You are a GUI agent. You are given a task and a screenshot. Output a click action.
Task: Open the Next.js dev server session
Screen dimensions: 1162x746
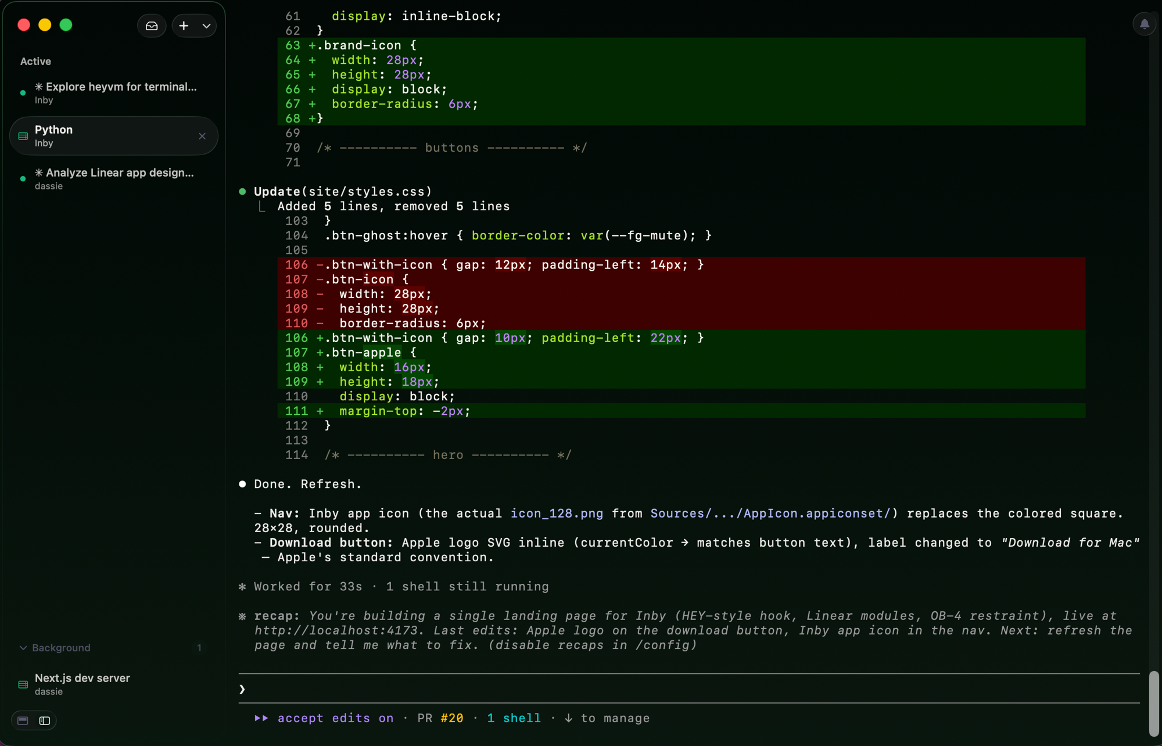(114, 684)
